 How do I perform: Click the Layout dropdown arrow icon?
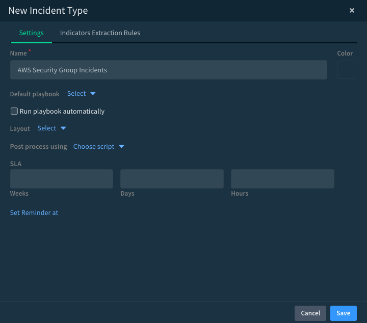point(63,128)
